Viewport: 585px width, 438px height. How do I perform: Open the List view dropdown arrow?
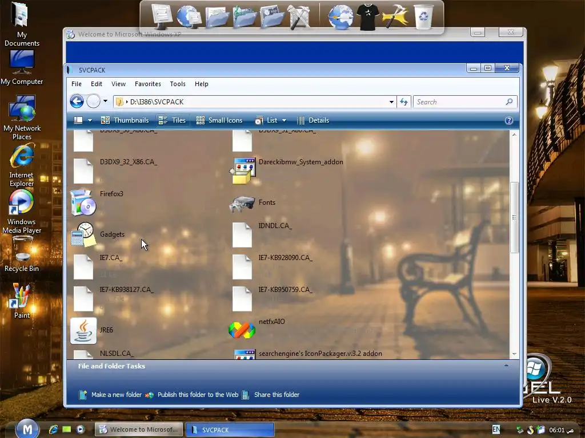point(284,120)
